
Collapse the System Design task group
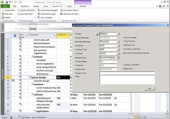click(x=29, y=77)
